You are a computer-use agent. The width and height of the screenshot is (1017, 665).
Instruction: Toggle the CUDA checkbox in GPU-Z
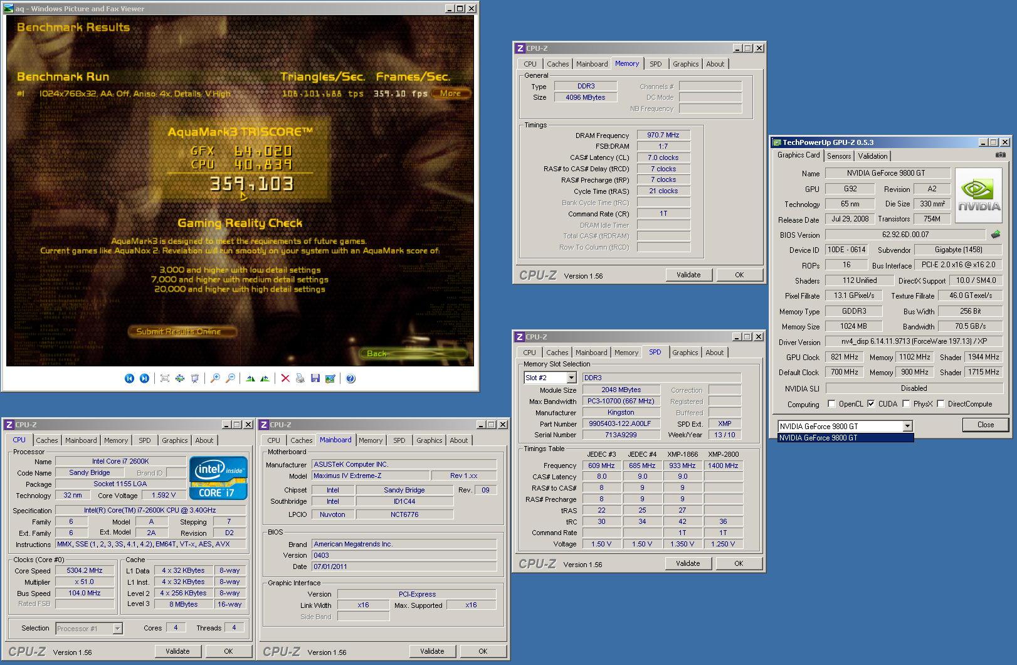pos(871,404)
